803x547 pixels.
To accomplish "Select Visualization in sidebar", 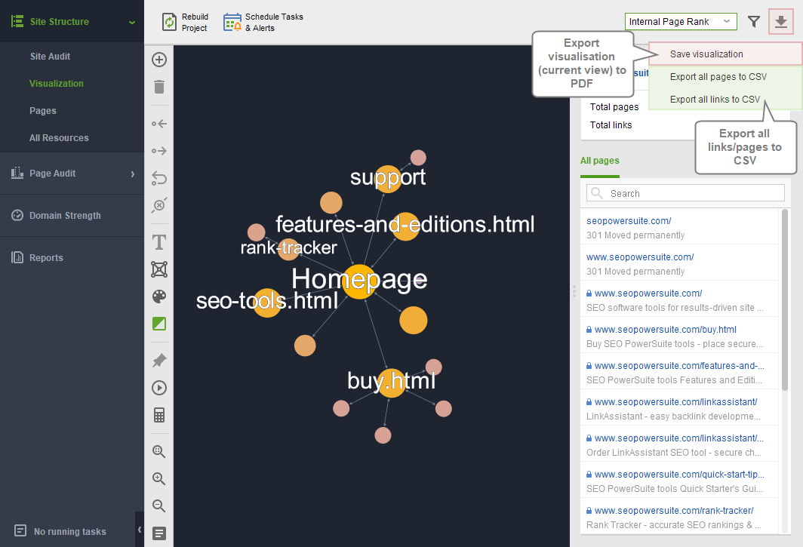I will point(57,84).
